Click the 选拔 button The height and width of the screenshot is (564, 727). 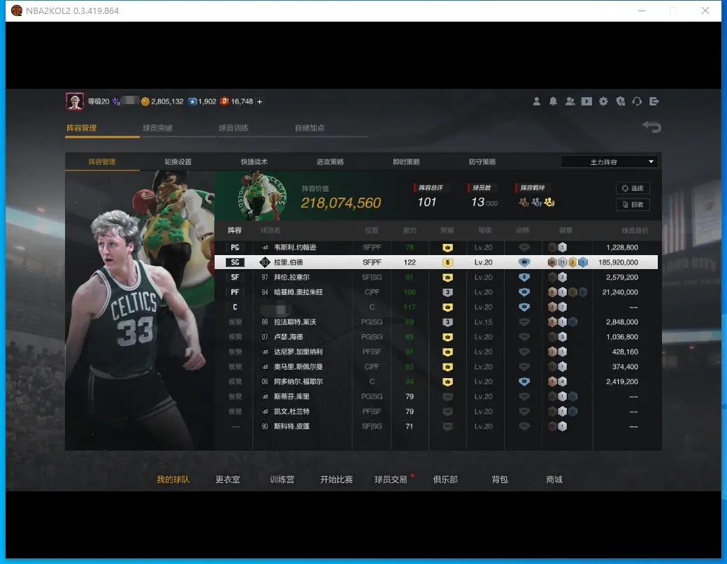click(x=633, y=188)
